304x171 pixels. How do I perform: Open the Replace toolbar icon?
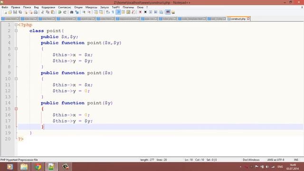click(x=77, y=12)
